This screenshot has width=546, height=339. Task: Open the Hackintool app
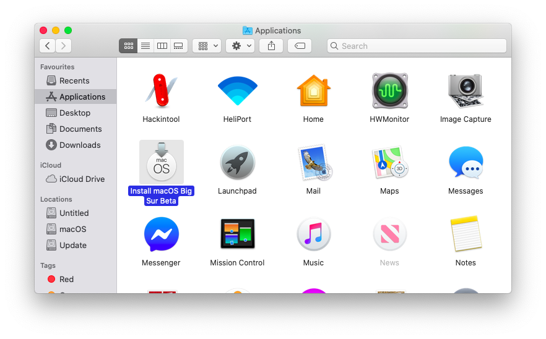tap(161, 91)
